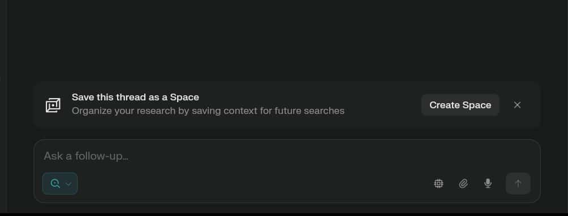Click the Spaces icon in the save banner
The image size is (568, 216).
[53, 105]
